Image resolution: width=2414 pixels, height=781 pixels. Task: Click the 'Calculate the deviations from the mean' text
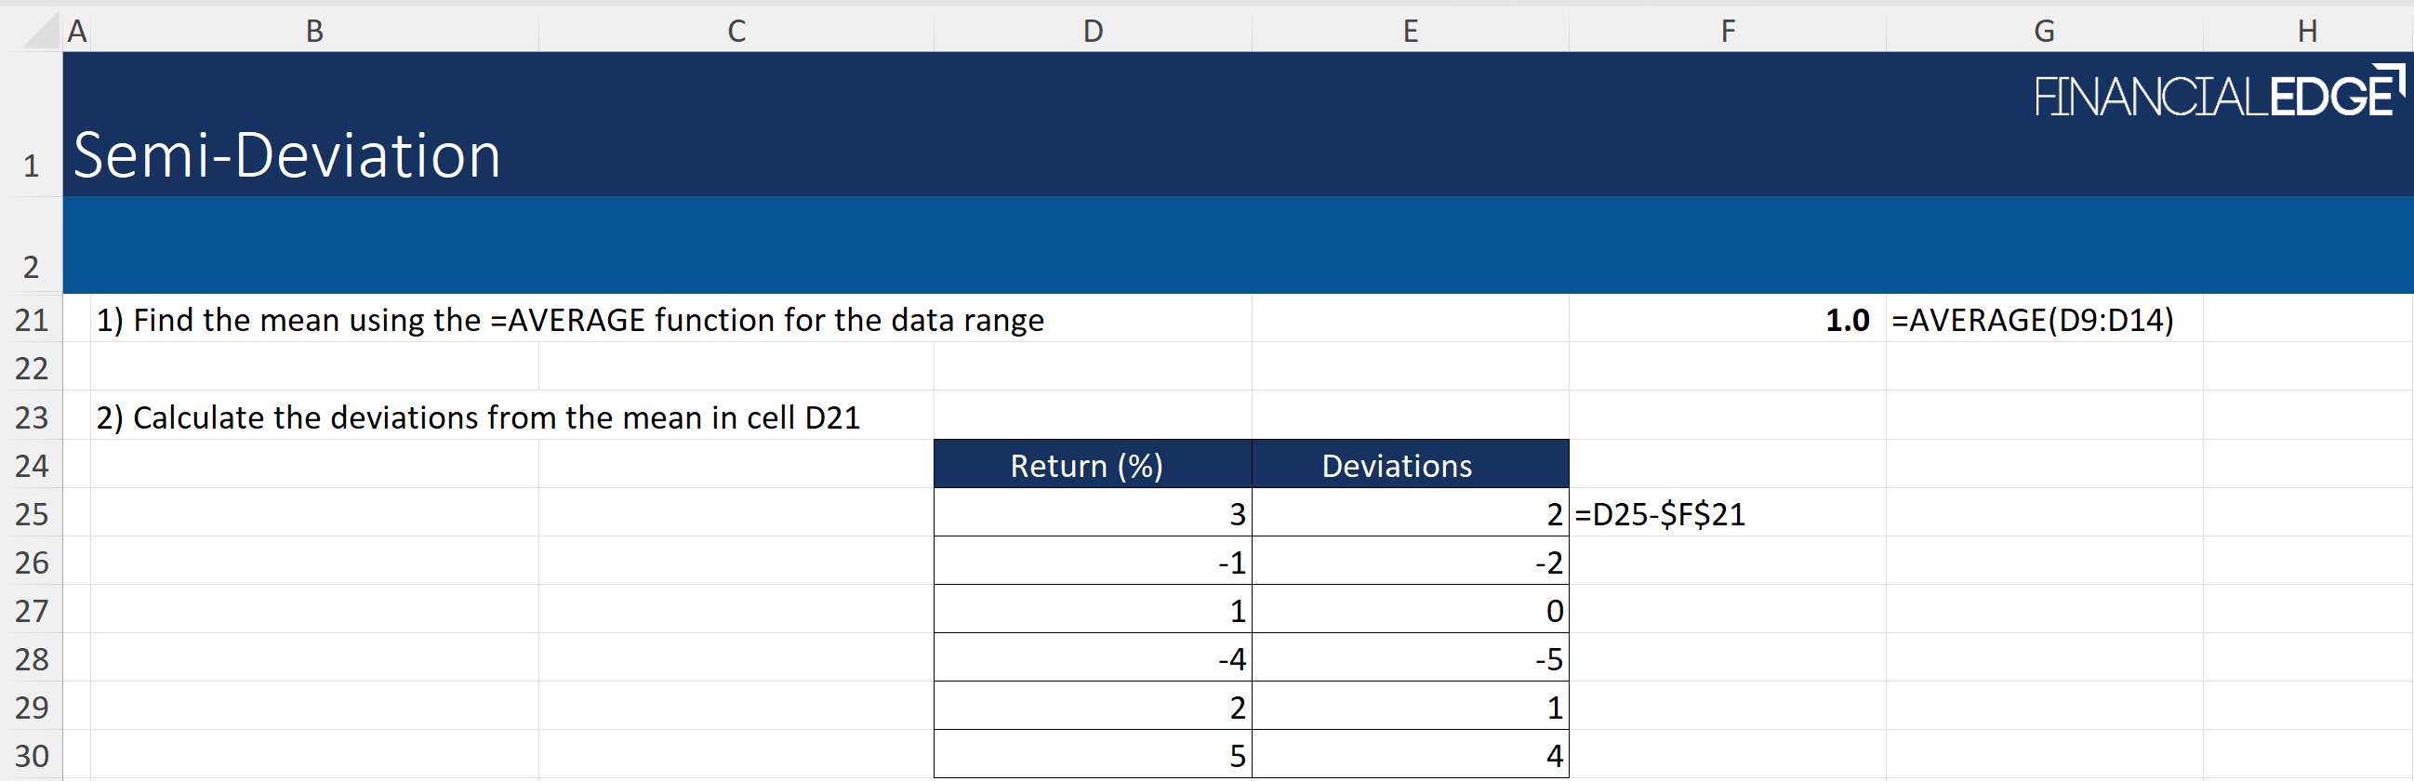[x=478, y=417]
